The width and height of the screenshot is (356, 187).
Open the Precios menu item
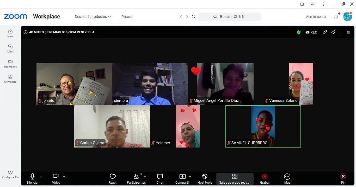click(x=127, y=17)
